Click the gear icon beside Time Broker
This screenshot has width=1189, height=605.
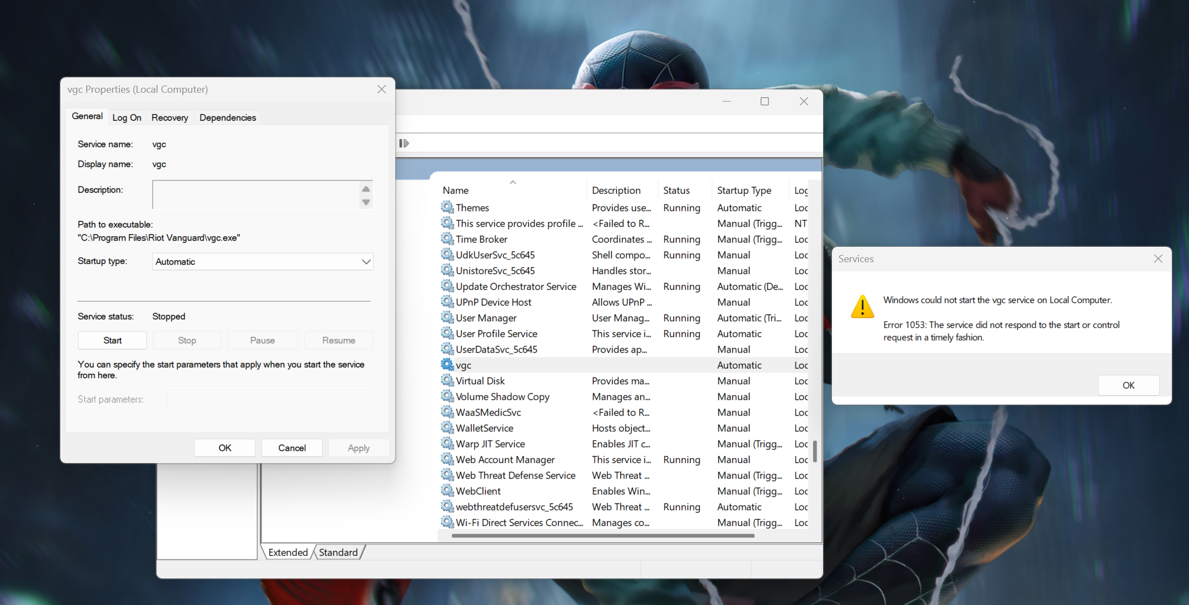(x=447, y=239)
